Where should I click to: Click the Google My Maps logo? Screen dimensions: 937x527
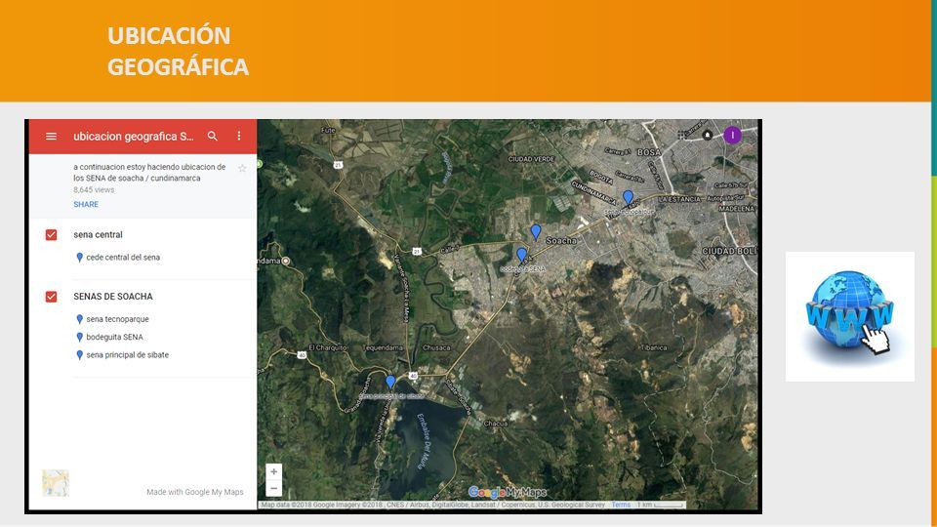(x=507, y=492)
